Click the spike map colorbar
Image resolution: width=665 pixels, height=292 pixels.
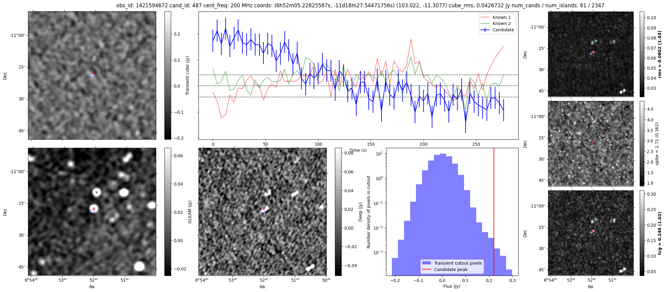click(x=642, y=143)
